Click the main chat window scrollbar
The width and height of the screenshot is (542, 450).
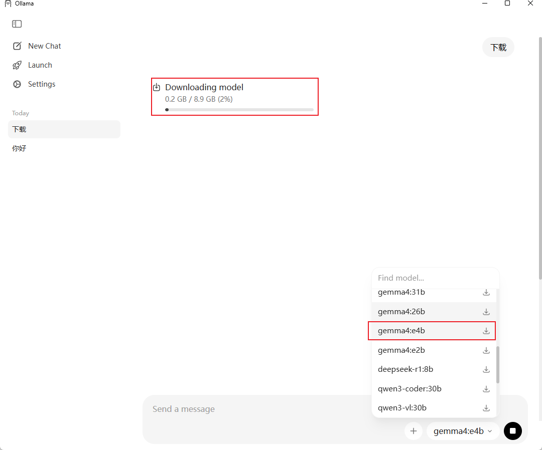tap(540, 158)
